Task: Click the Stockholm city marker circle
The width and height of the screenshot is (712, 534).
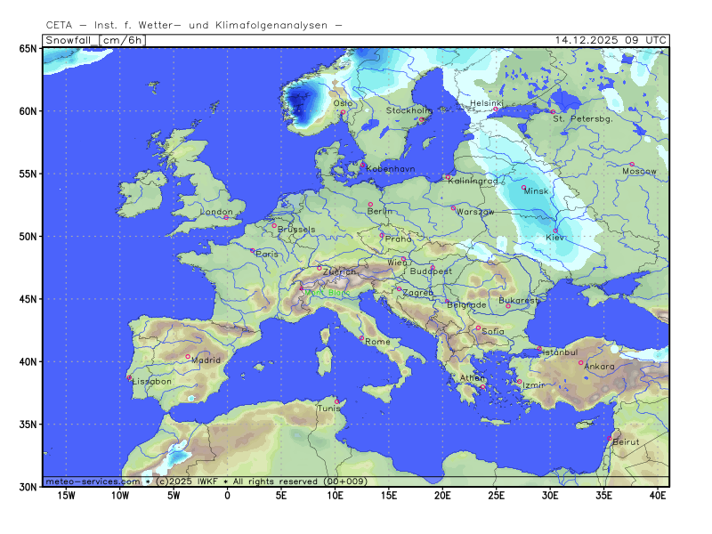Action: pyautogui.click(x=420, y=118)
